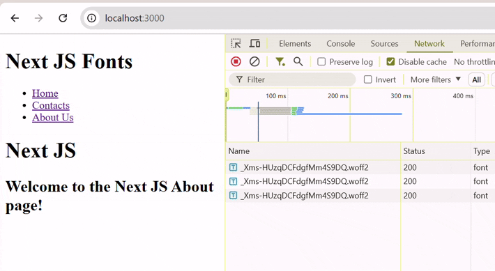The height and width of the screenshot is (271, 495).
Task: Click the 400 ms timeline marker
Action: (x=463, y=96)
